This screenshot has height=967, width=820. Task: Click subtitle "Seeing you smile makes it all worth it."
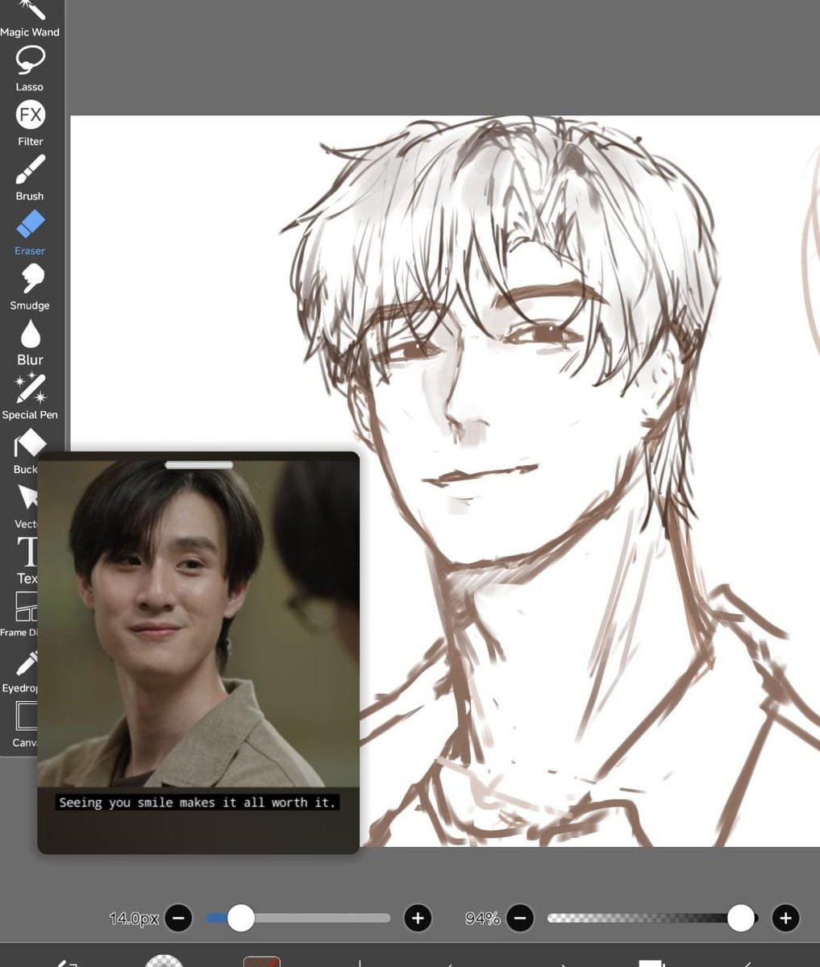[198, 803]
